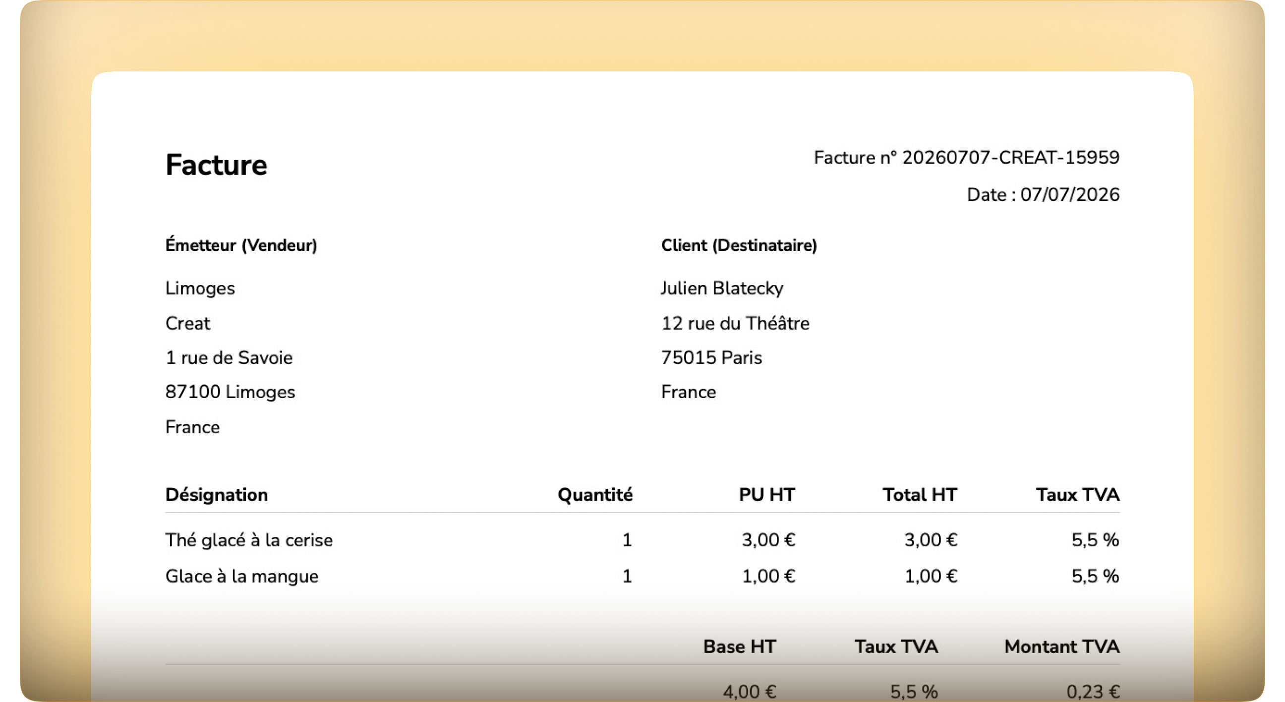1285x702 pixels.
Task: Click the Émetteur (Vendeur) heading
Action: click(x=241, y=245)
